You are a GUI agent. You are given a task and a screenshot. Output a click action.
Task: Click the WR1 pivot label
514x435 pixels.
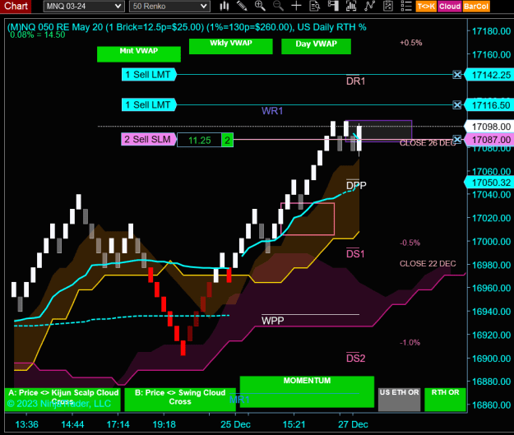coord(272,111)
